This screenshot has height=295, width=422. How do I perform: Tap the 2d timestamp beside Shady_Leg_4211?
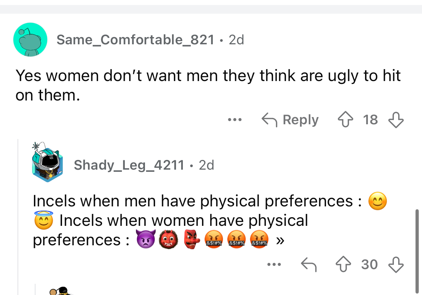coord(207,165)
